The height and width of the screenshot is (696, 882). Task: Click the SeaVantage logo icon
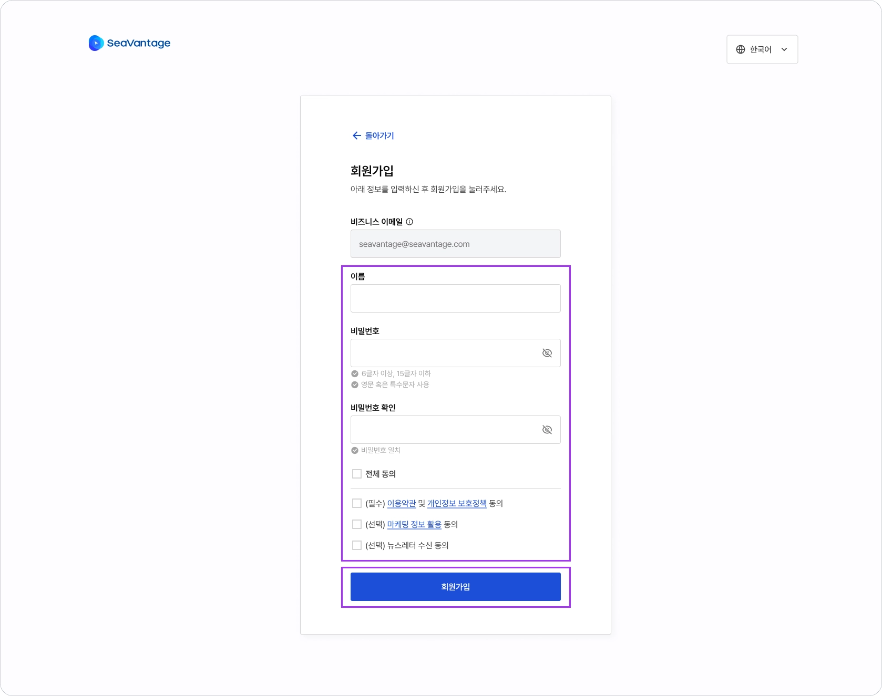tap(96, 43)
